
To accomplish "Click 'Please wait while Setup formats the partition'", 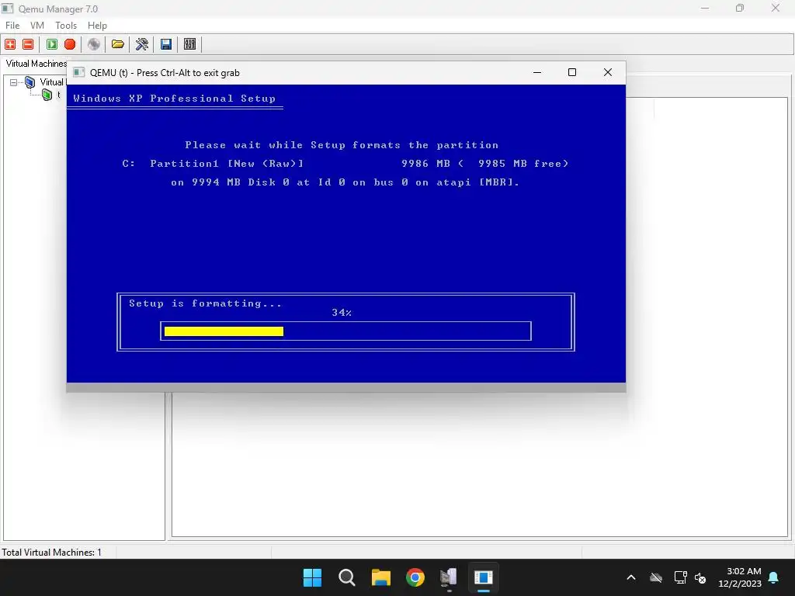I will [342, 145].
